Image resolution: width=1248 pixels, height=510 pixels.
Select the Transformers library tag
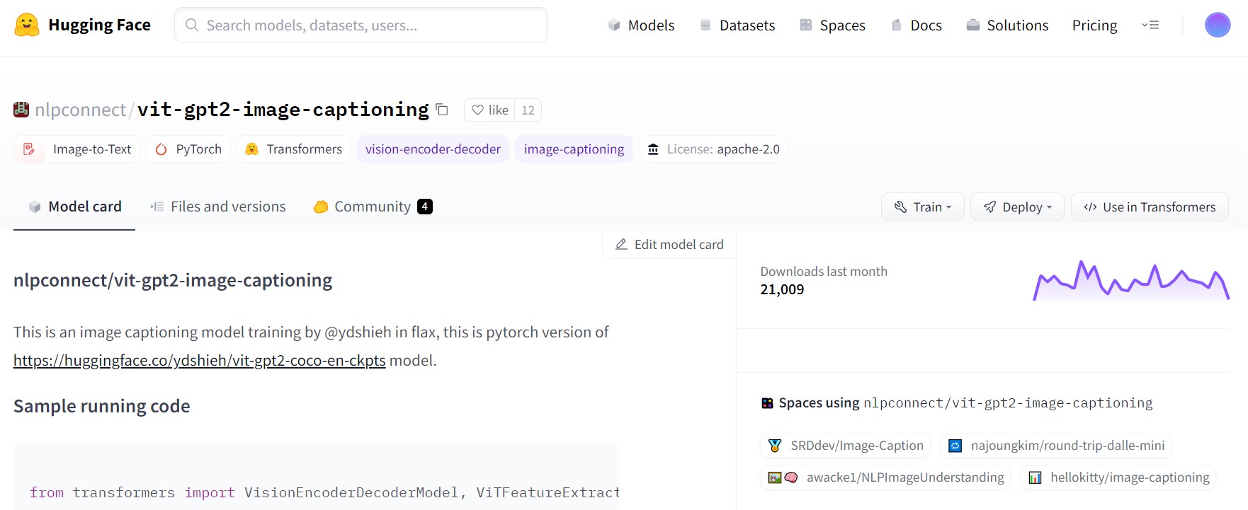[293, 149]
